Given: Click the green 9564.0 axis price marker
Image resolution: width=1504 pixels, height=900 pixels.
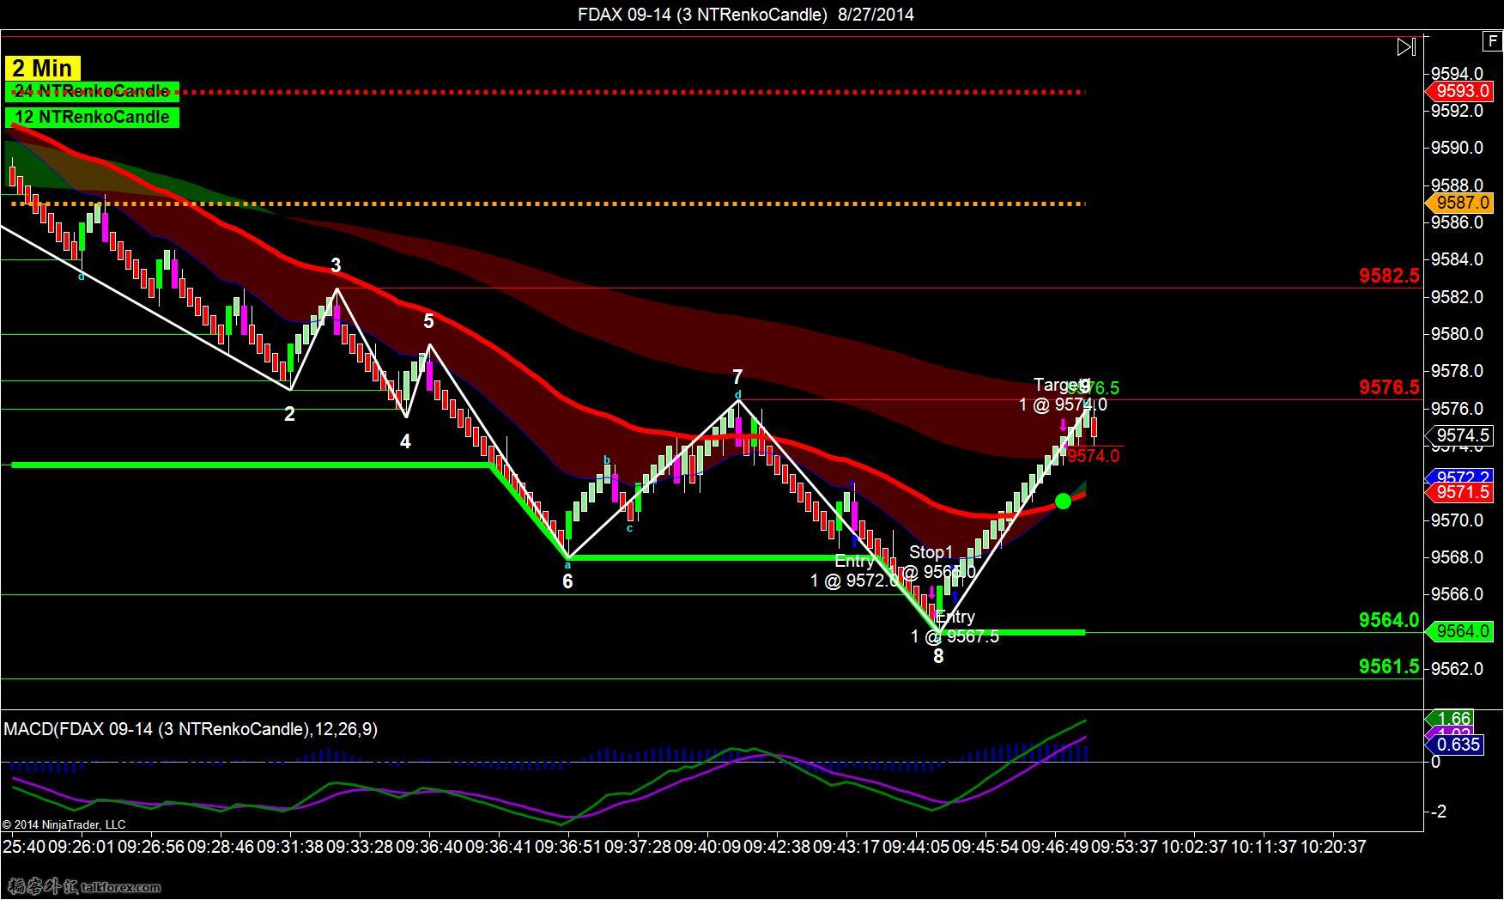Looking at the screenshot, I should [x=1462, y=631].
